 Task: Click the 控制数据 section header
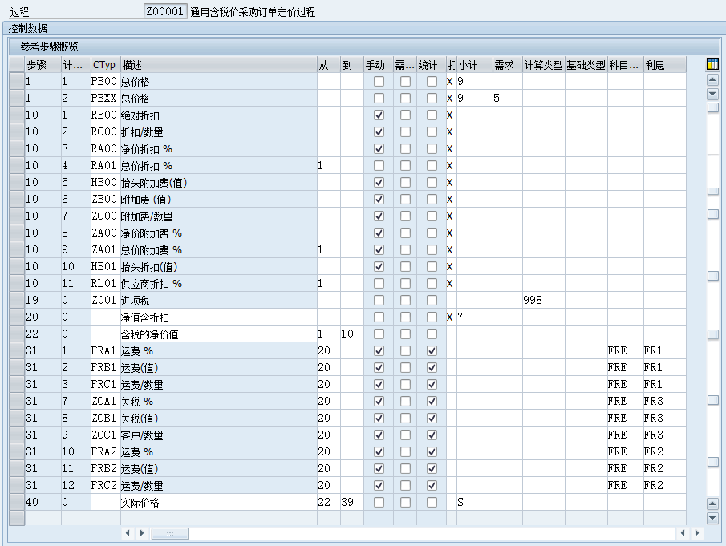point(28,28)
